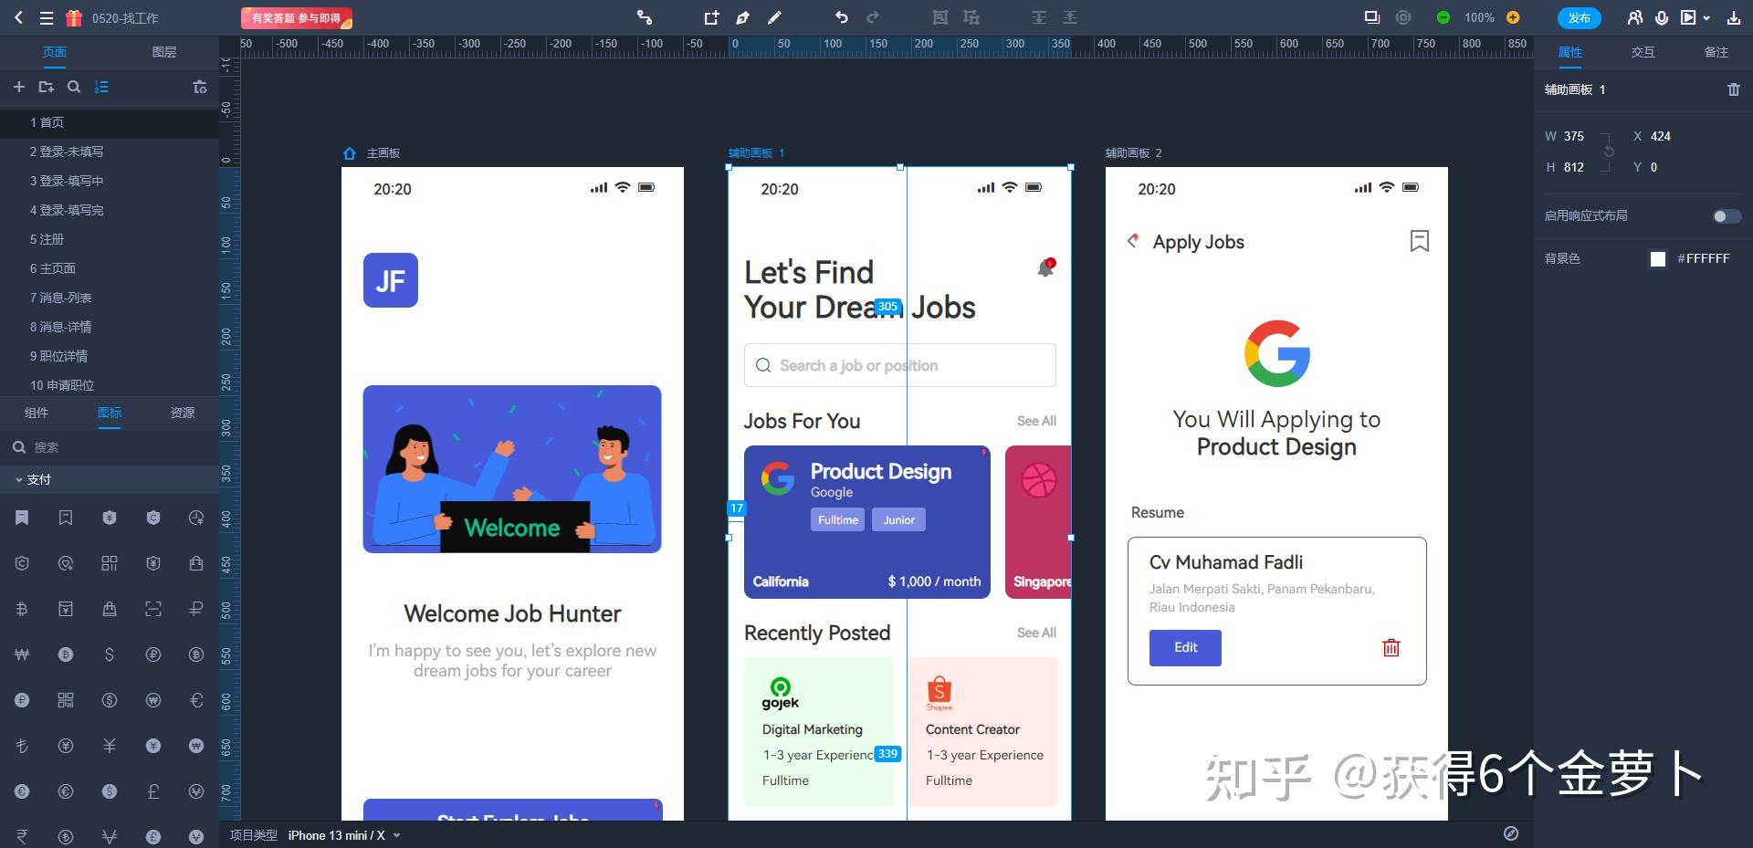Expand the preview dropdown arrow

pyautogui.click(x=1706, y=18)
